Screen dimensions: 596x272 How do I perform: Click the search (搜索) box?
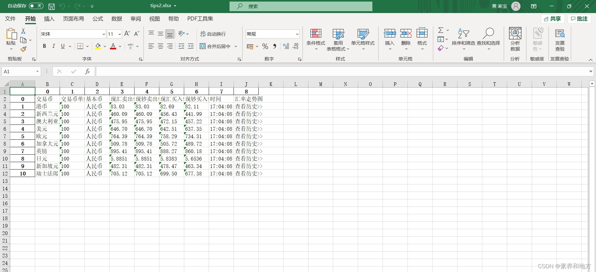301,6
